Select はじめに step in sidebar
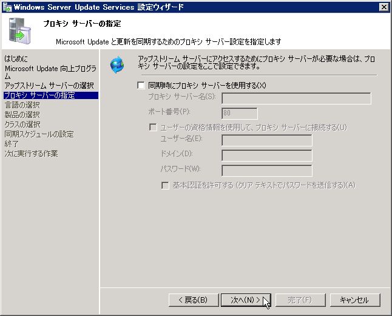Screen dimensions: 392x316 point(16,58)
